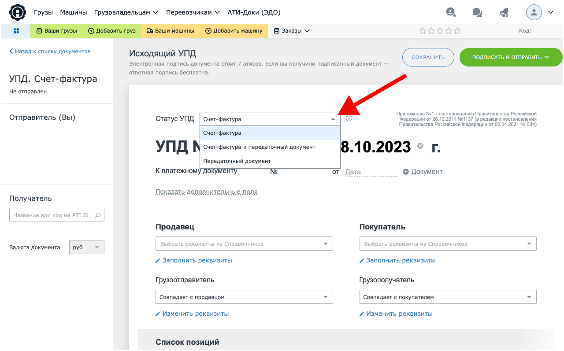This screenshot has width=564, height=351.
Task: Open Грузы in the top menu
Action: point(43,12)
